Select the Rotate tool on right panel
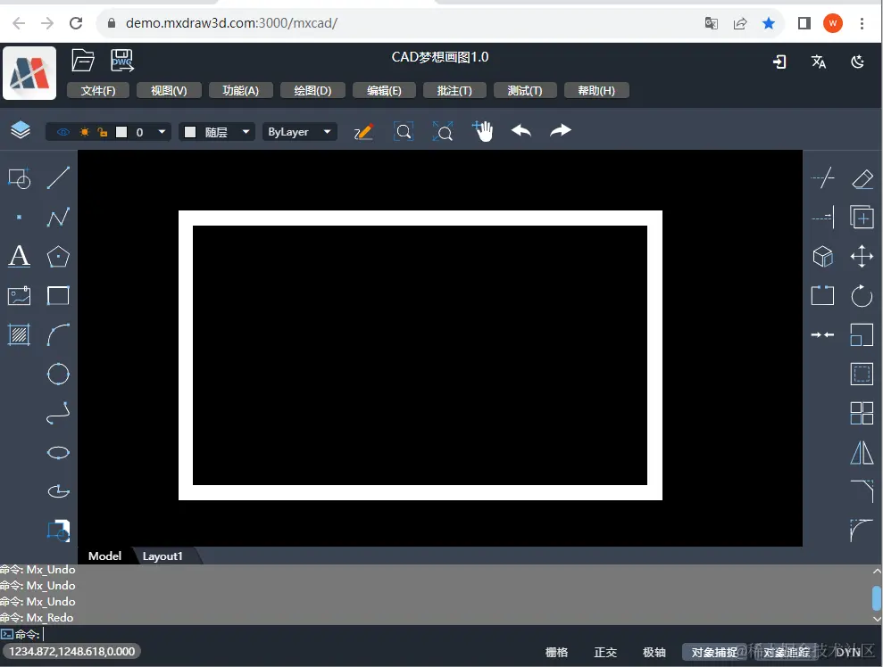 [x=862, y=295]
